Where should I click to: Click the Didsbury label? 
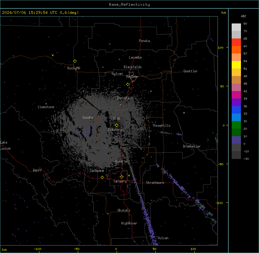click(x=115, y=130)
